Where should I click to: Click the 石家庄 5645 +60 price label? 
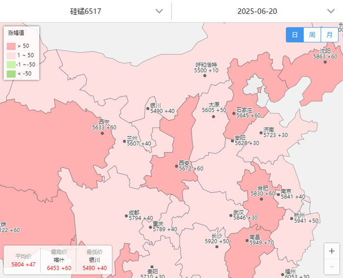tap(248, 112)
